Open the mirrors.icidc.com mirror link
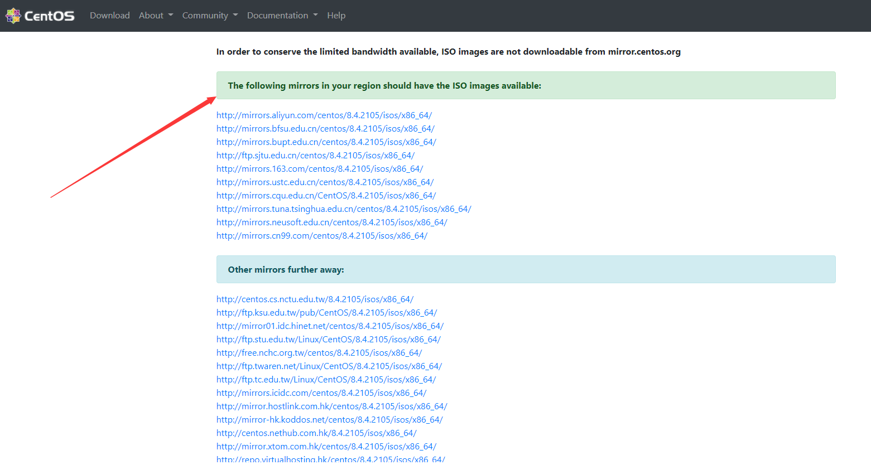871x465 pixels. click(x=321, y=393)
